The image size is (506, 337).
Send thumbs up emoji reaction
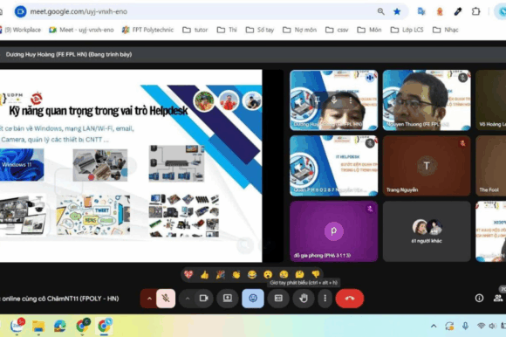(204, 275)
